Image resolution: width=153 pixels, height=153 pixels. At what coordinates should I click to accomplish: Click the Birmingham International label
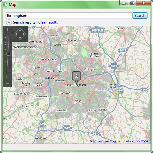[110, 90]
